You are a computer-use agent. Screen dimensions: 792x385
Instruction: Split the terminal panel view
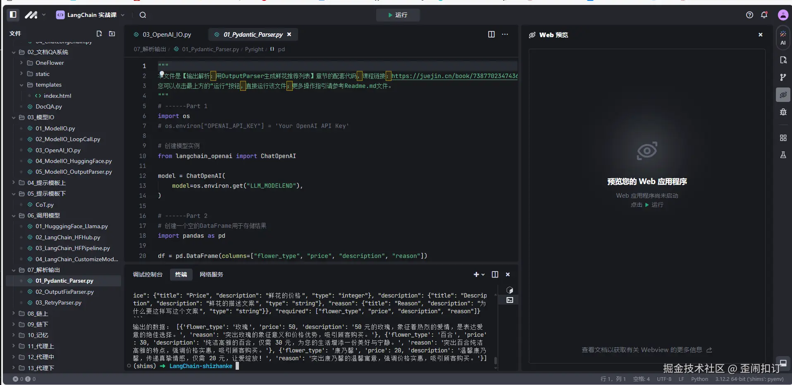[495, 274]
